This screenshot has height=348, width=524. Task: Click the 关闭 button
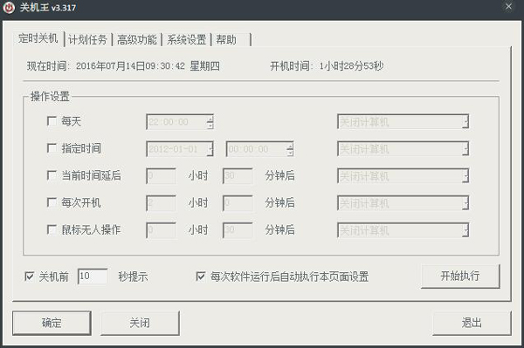click(140, 323)
